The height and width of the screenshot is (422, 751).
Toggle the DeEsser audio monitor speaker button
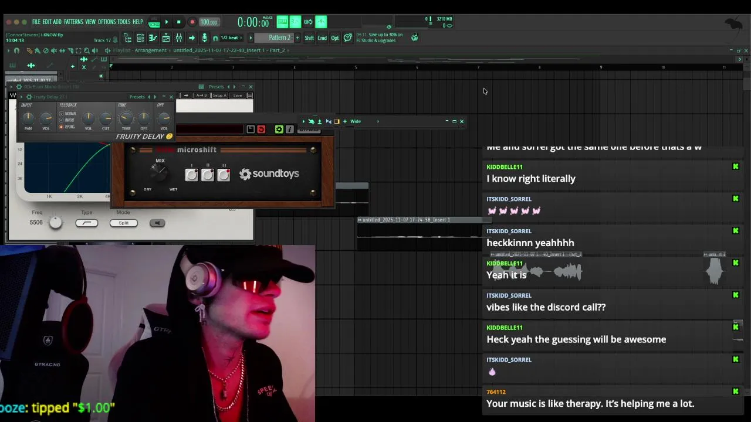pos(157,223)
